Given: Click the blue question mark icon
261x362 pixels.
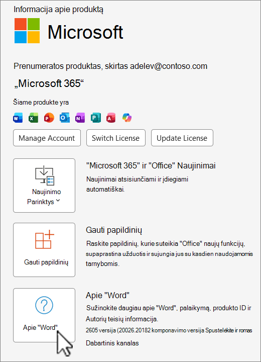Looking at the screenshot, I should (x=44, y=305).
